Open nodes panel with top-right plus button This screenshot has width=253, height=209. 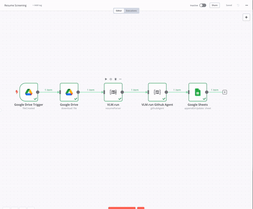246,17
